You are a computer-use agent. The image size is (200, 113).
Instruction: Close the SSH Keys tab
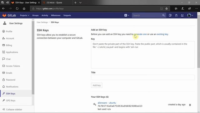(39, 3)
